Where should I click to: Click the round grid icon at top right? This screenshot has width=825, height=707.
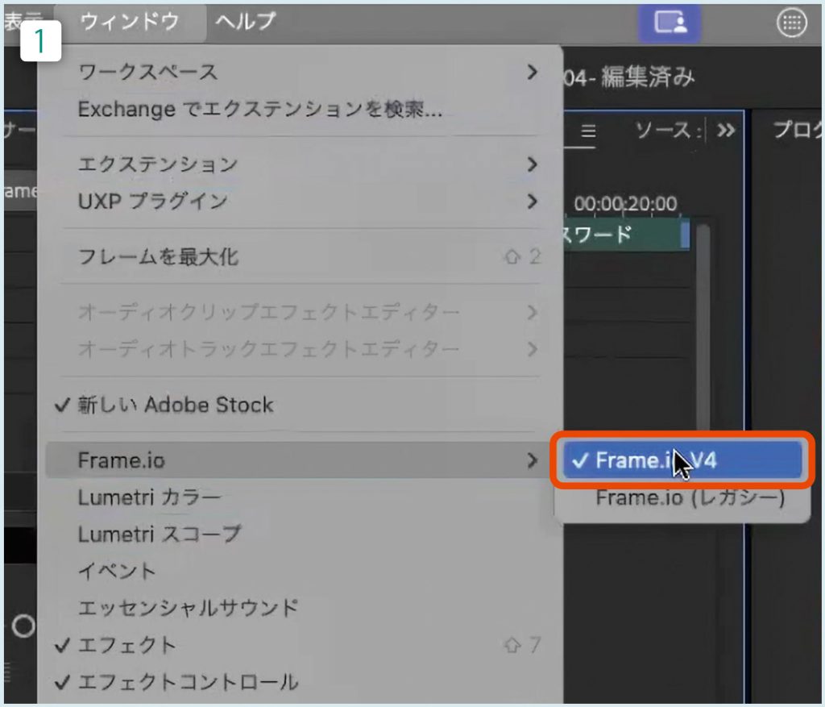[x=791, y=23]
